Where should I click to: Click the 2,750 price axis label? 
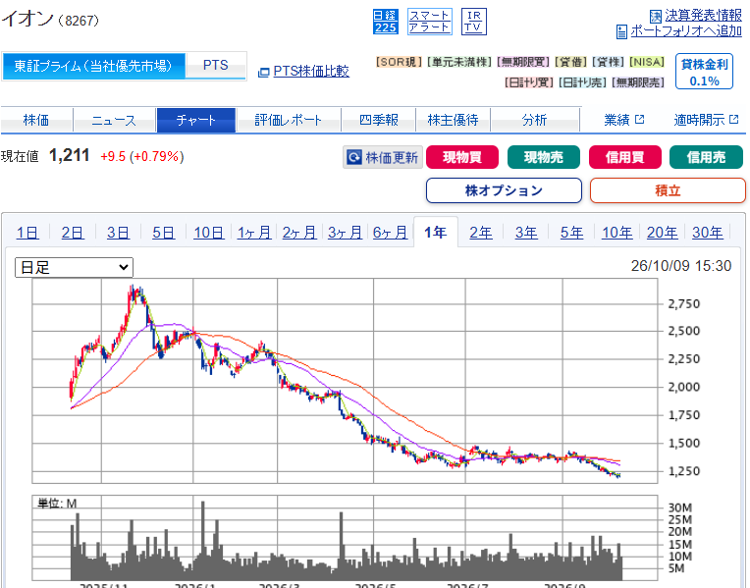(x=684, y=303)
